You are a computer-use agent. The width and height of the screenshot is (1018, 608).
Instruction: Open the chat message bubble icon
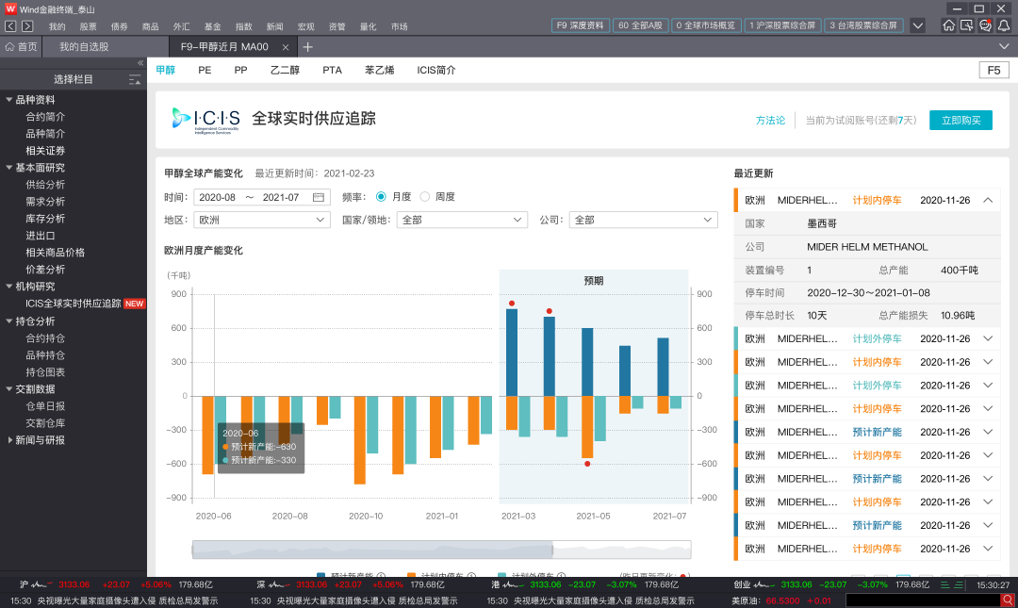tap(985, 25)
